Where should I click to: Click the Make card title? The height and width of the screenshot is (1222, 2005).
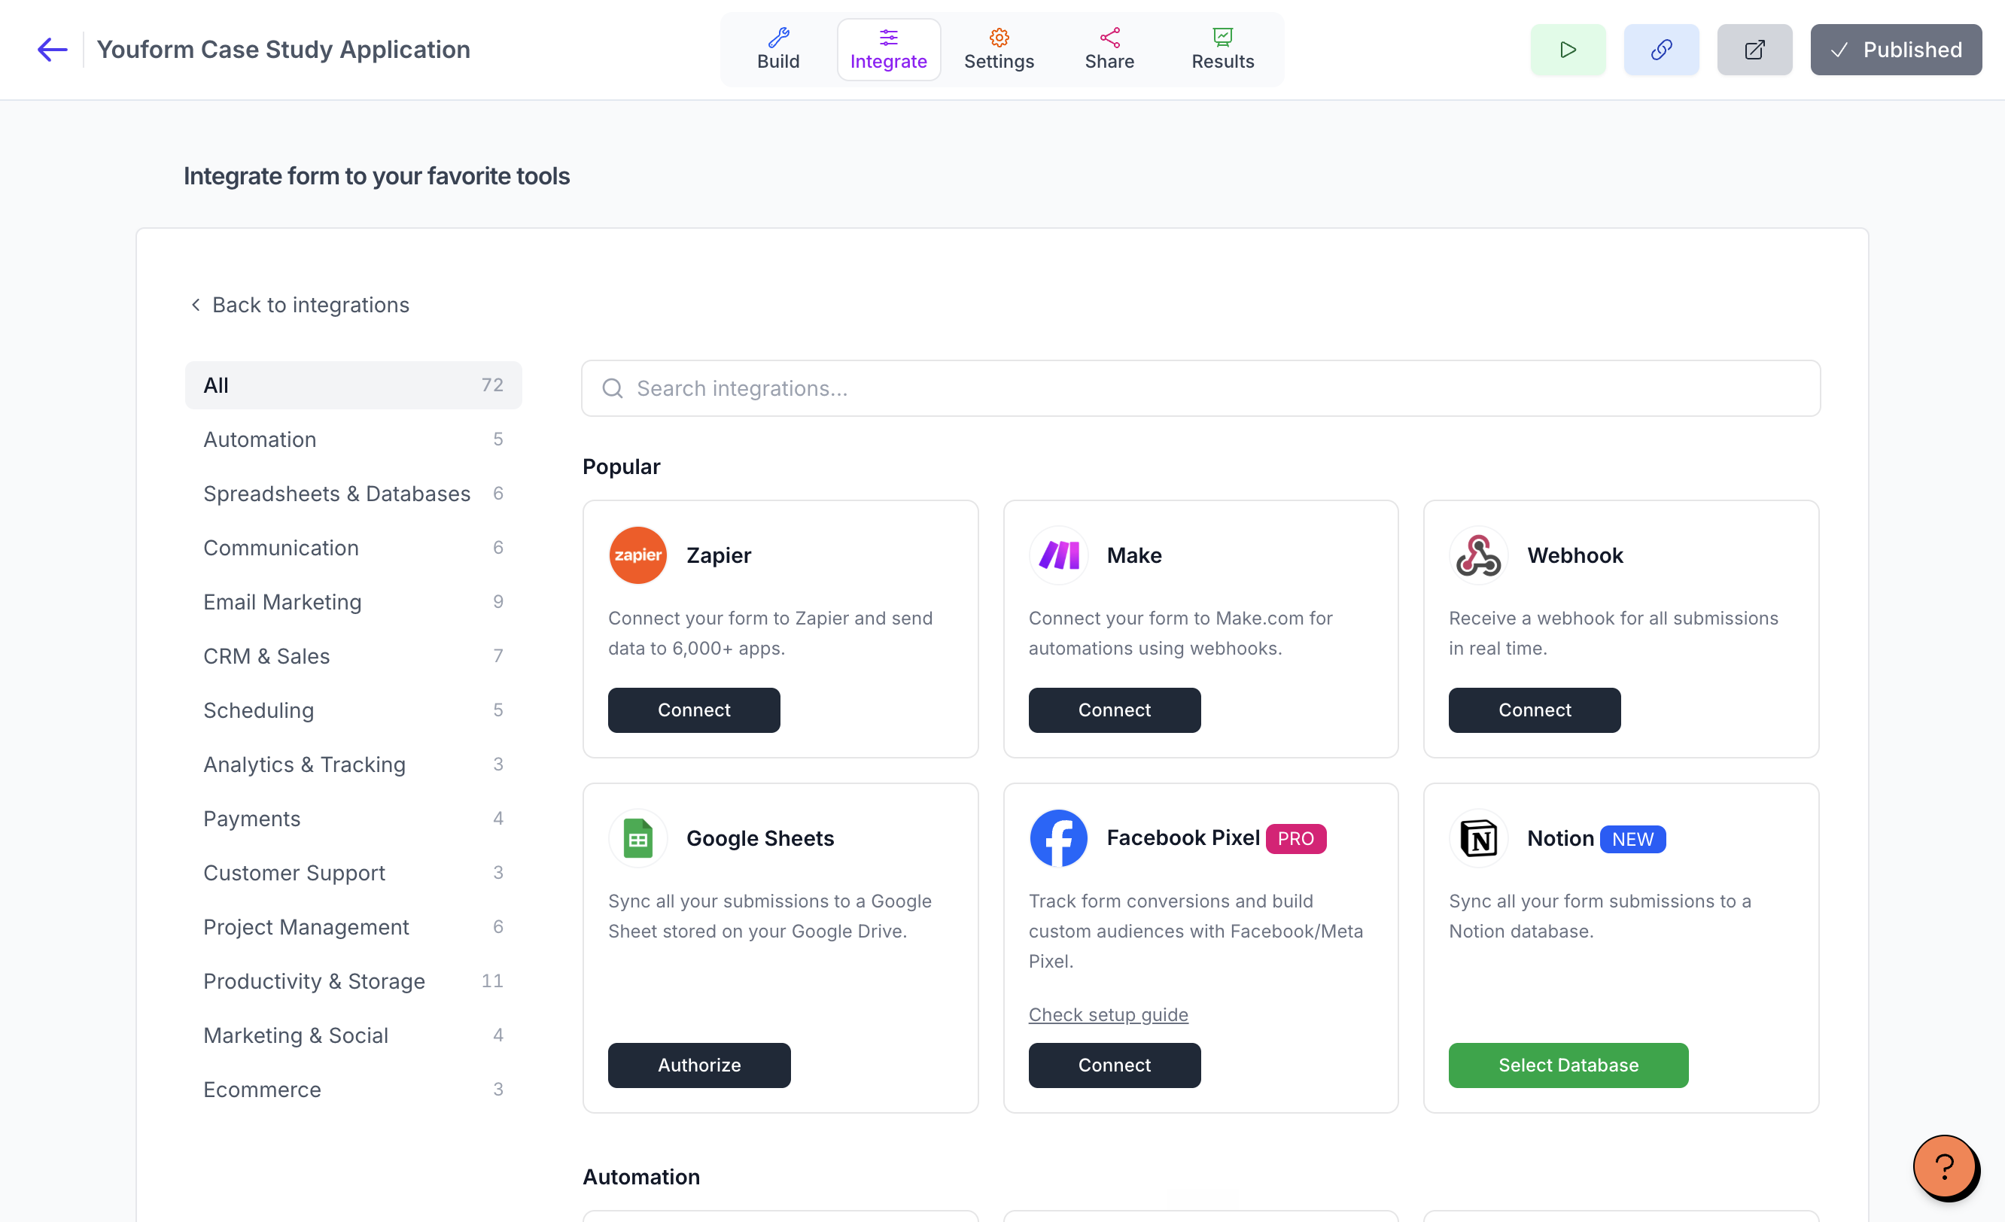point(1133,555)
